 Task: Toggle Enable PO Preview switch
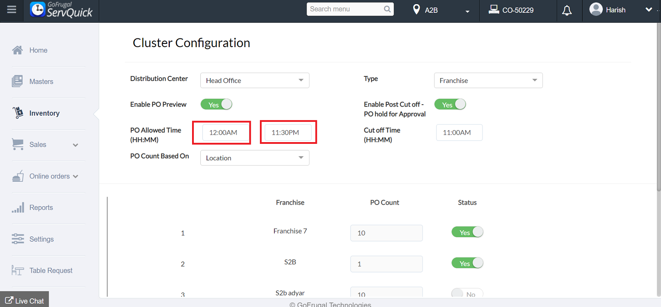pyautogui.click(x=216, y=105)
